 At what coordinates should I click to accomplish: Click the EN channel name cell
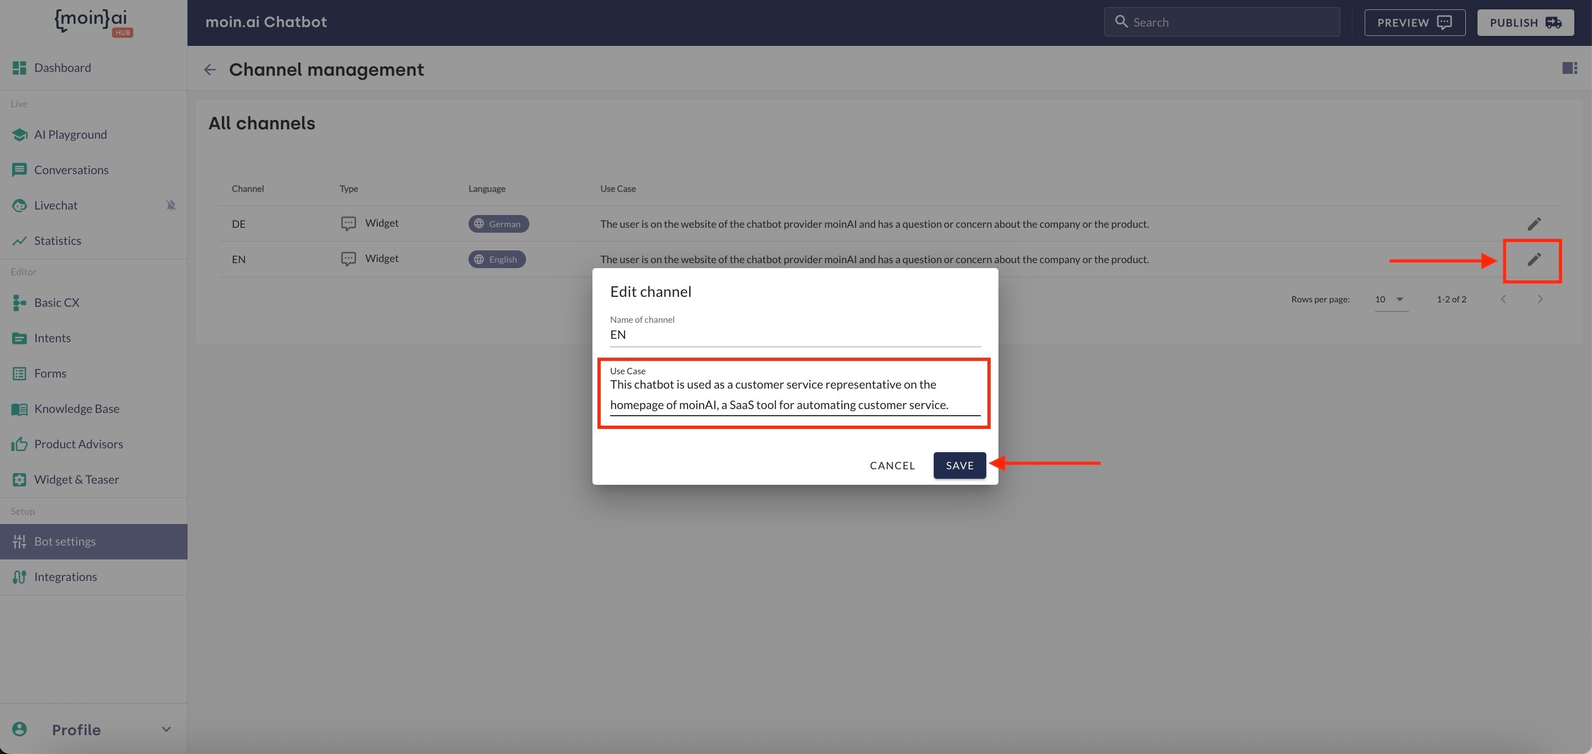pyautogui.click(x=238, y=259)
